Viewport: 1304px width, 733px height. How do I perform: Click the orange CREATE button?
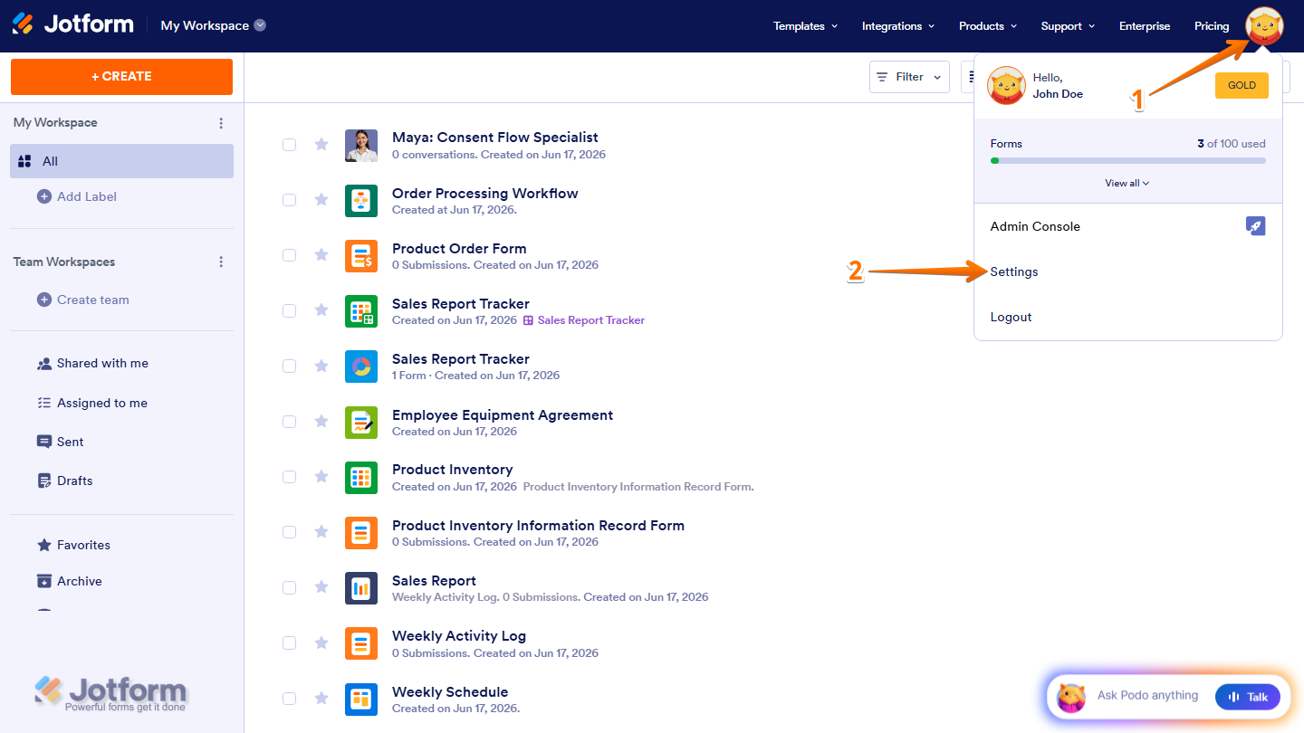[121, 77]
